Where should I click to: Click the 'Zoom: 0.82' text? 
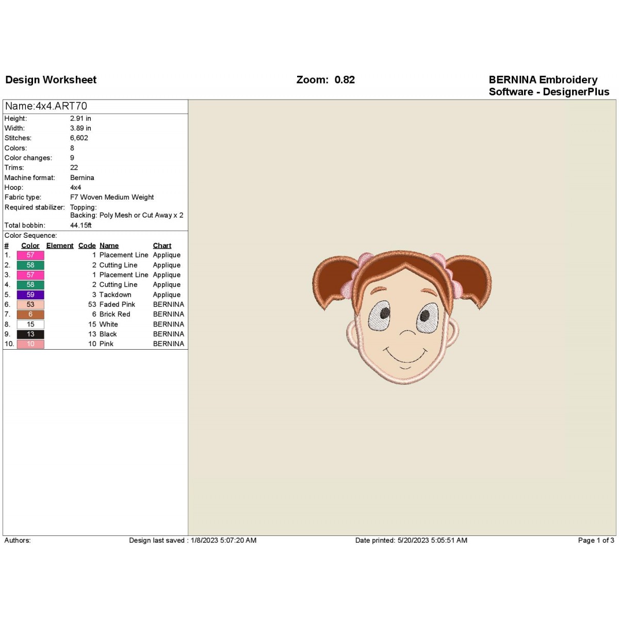325,80
